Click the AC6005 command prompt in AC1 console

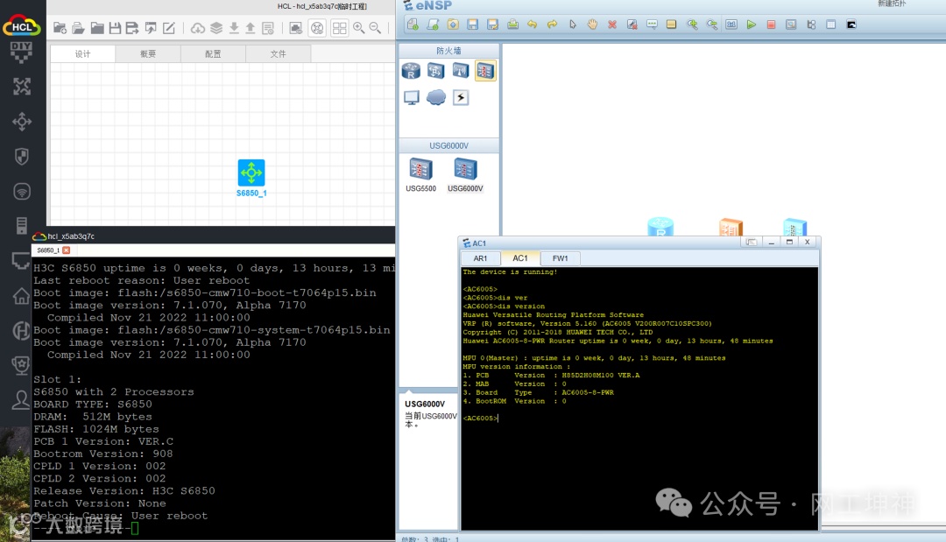(x=480, y=418)
